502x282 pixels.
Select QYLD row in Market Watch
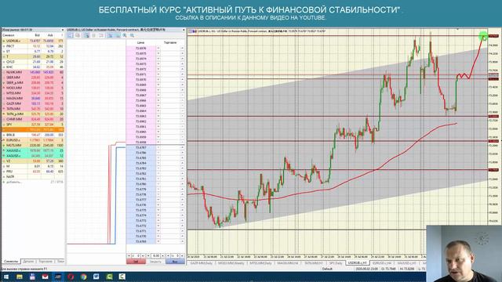33,62
